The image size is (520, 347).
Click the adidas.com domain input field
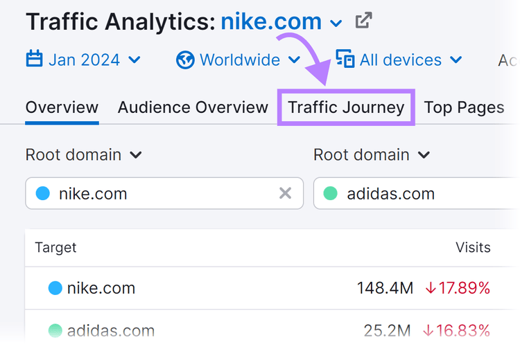tap(417, 193)
